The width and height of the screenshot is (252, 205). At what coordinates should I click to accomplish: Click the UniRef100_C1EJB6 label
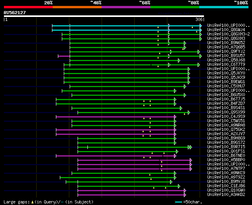coord(226,186)
